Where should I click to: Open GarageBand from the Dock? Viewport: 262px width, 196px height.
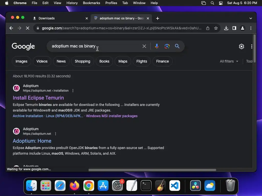pyautogui.click(x=160, y=186)
